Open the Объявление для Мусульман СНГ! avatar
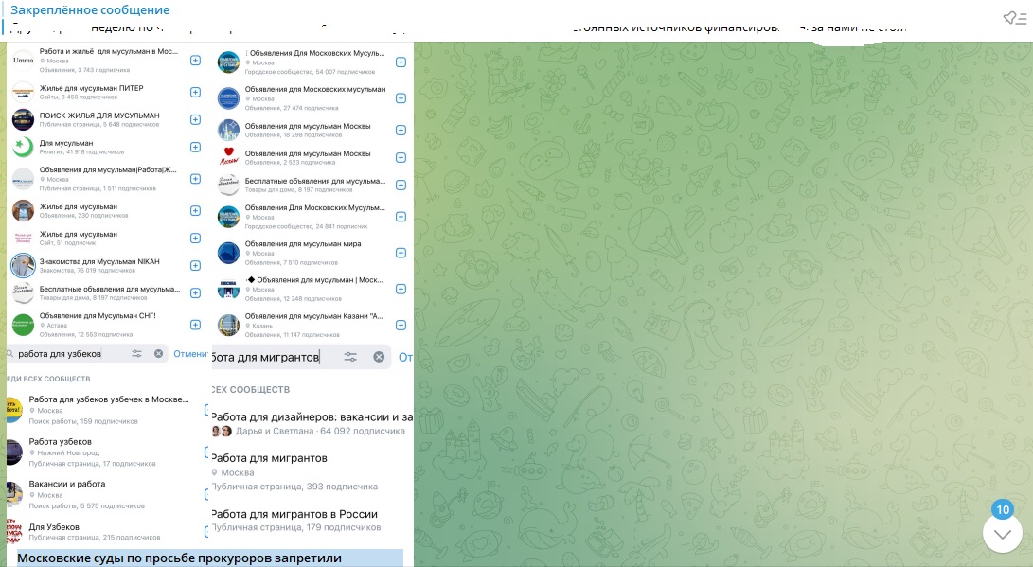The width and height of the screenshot is (1033, 567). pyautogui.click(x=23, y=325)
